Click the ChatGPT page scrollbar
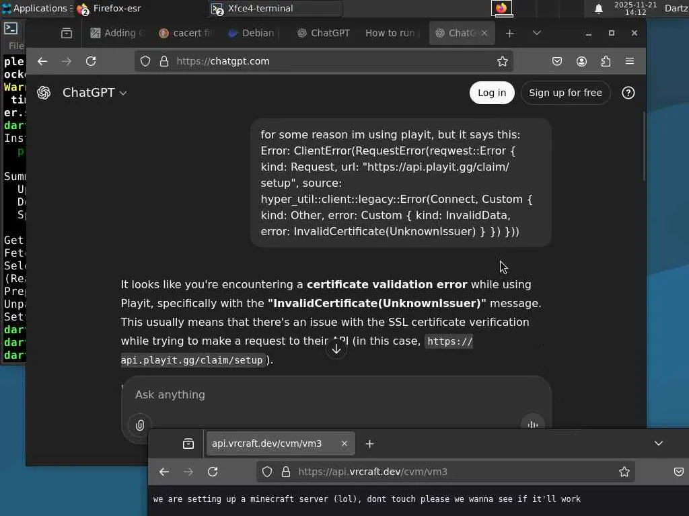Screen dimensions: 689x516 click(x=644, y=146)
